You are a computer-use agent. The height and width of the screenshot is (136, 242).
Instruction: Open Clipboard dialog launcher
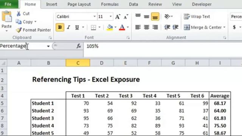tap(50, 37)
